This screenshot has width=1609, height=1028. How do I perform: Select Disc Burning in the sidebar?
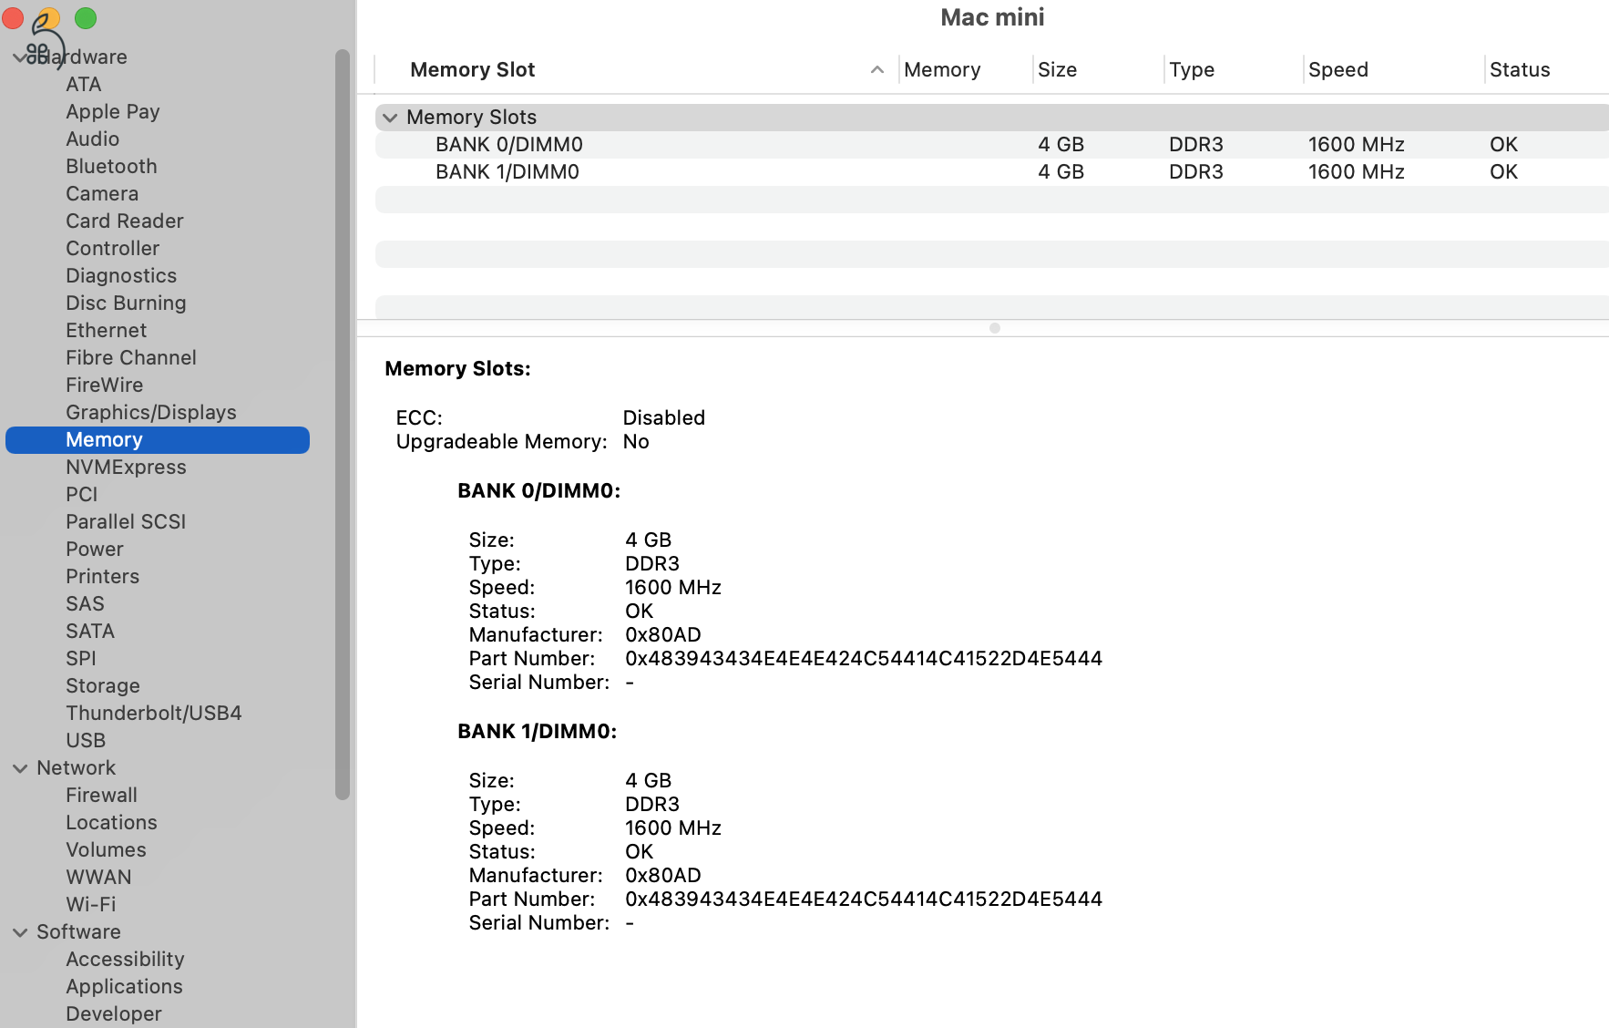pyautogui.click(x=126, y=303)
